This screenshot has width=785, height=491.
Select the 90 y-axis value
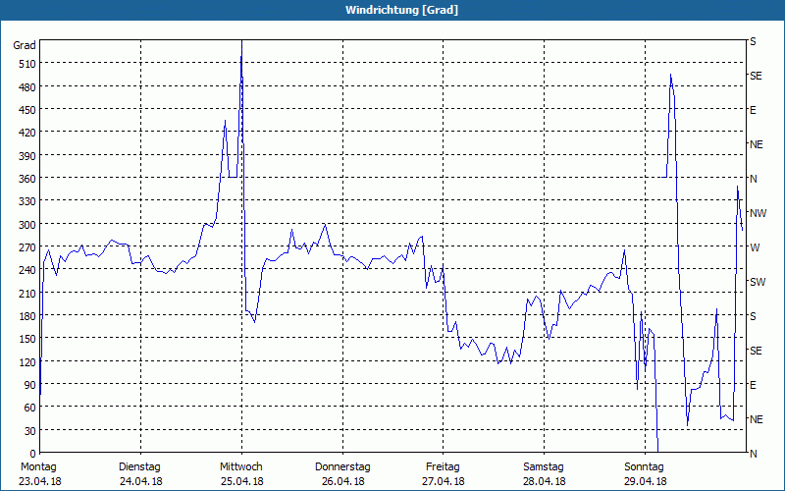[x=30, y=385]
